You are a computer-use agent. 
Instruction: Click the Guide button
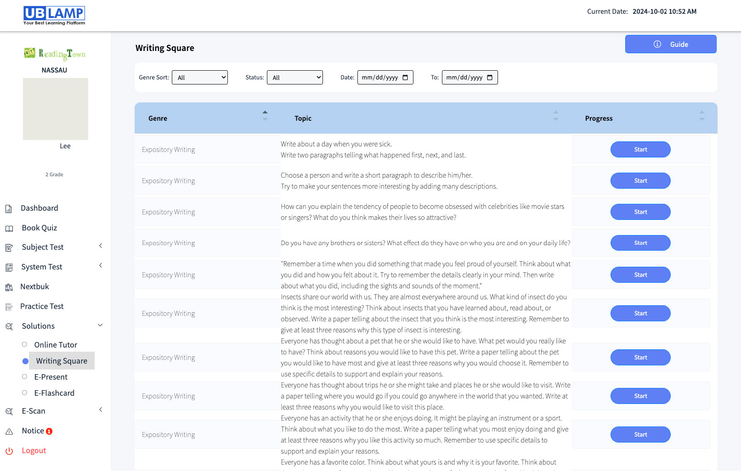click(671, 44)
